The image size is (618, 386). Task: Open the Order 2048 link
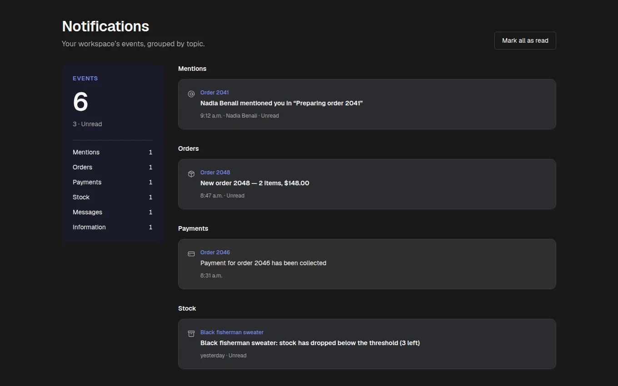pyautogui.click(x=215, y=173)
